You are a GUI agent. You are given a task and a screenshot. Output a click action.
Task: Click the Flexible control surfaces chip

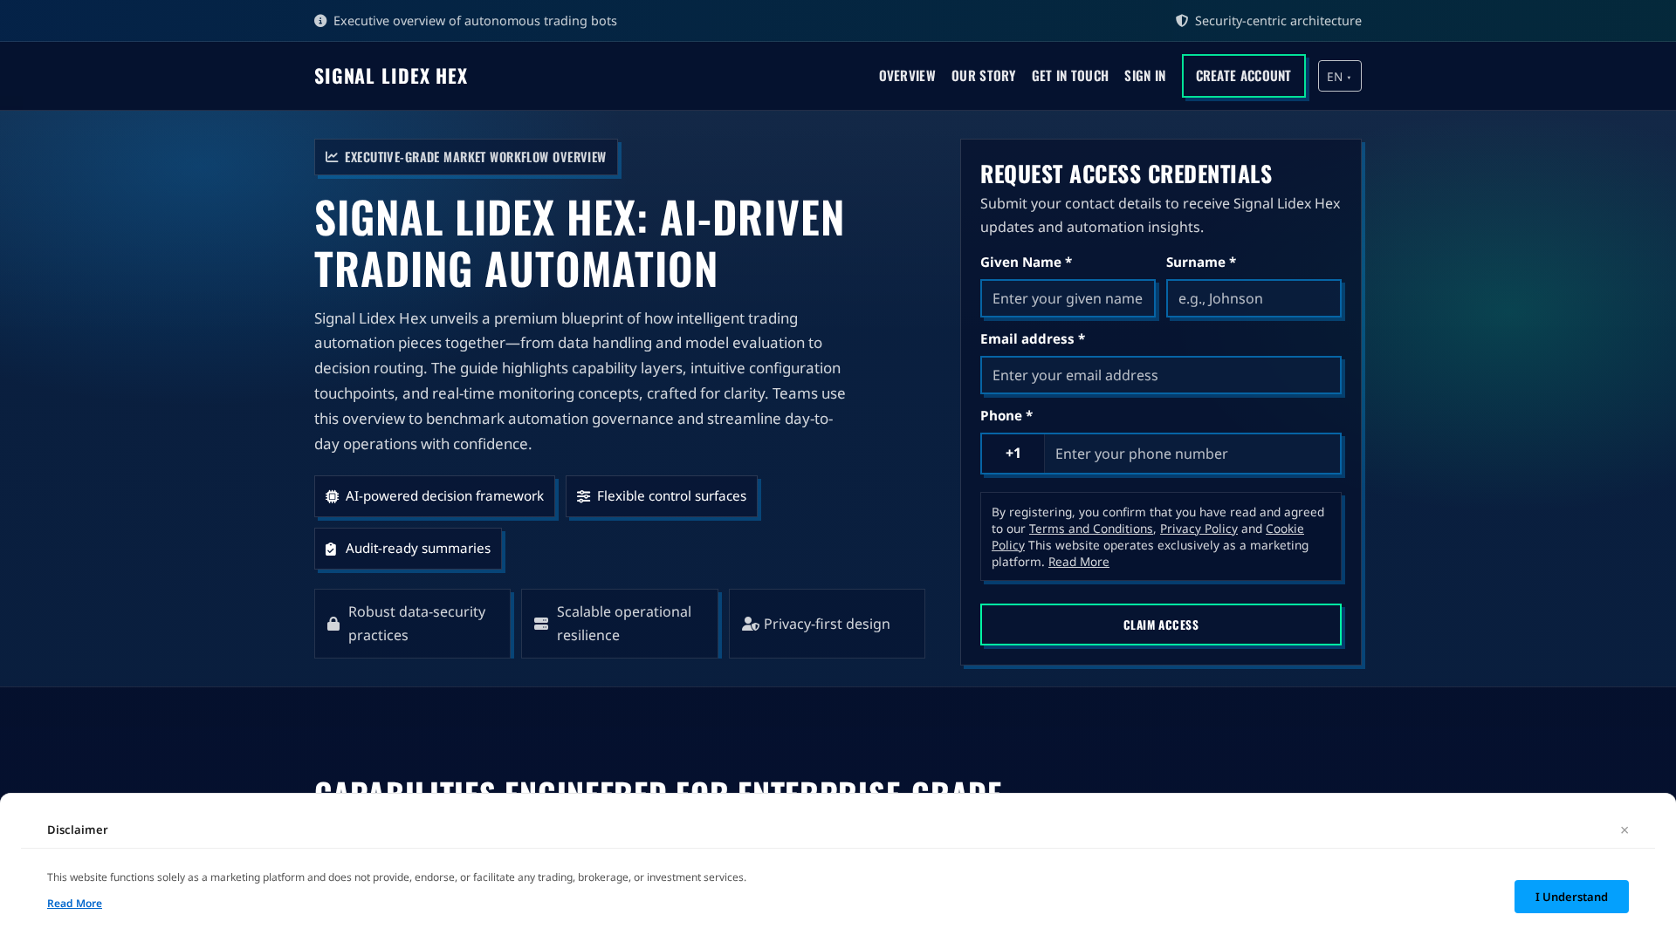[x=662, y=496]
